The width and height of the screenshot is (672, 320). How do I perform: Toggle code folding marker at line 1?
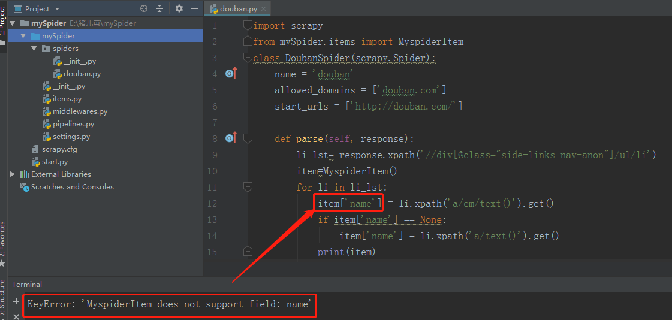(248, 26)
